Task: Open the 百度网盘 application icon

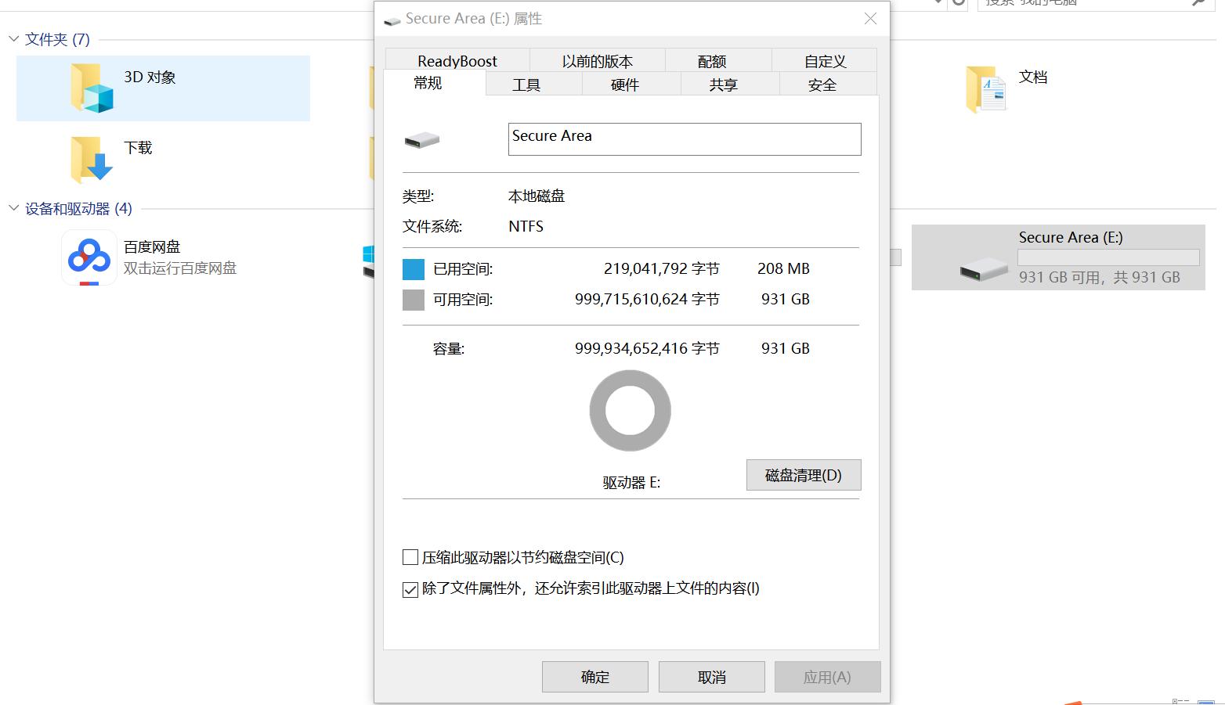Action: [89, 257]
